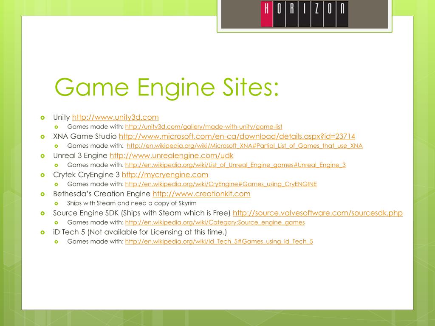Click the Horizon logo banner

pyautogui.click(x=304, y=14)
